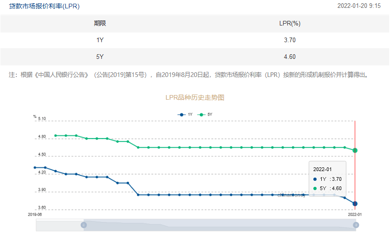
Task: Click the red vertical marker line
Action: pyautogui.click(x=355, y=166)
